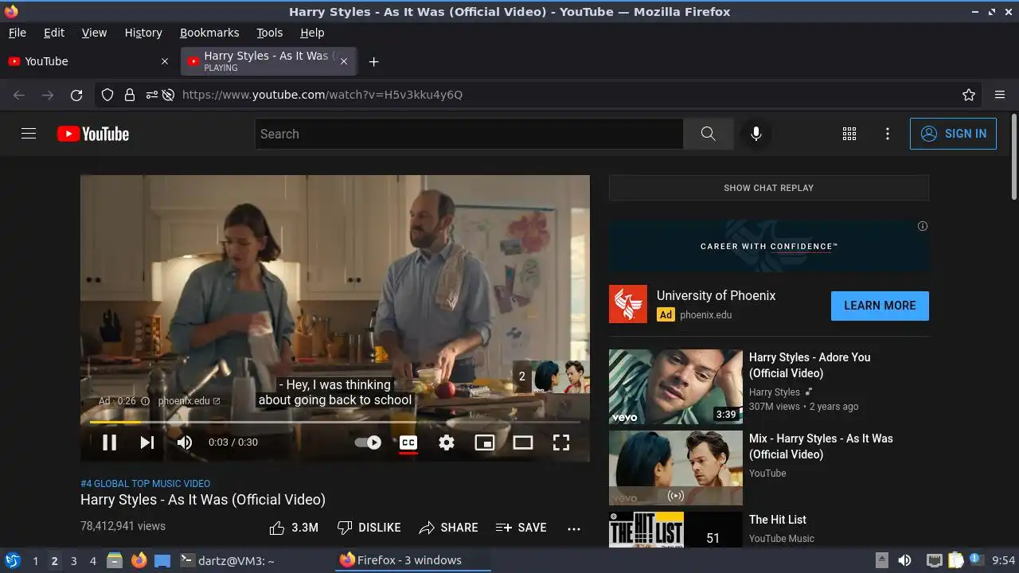This screenshot has width=1019, height=573.
Task: Open Firefox application hamburger menu
Action: (x=1000, y=95)
